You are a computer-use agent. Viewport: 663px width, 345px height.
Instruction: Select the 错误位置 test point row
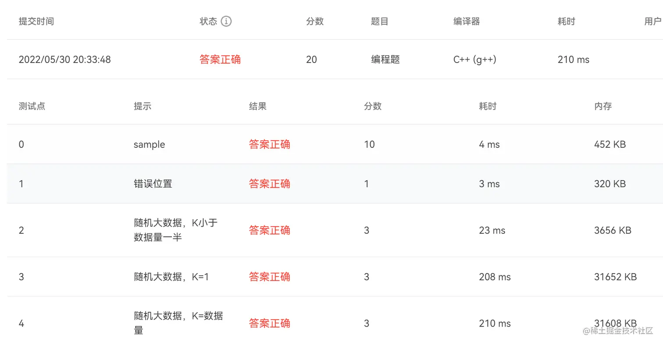coord(335,184)
